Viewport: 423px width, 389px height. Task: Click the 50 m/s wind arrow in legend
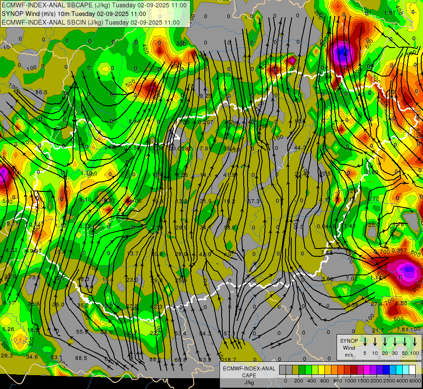pos(405,342)
